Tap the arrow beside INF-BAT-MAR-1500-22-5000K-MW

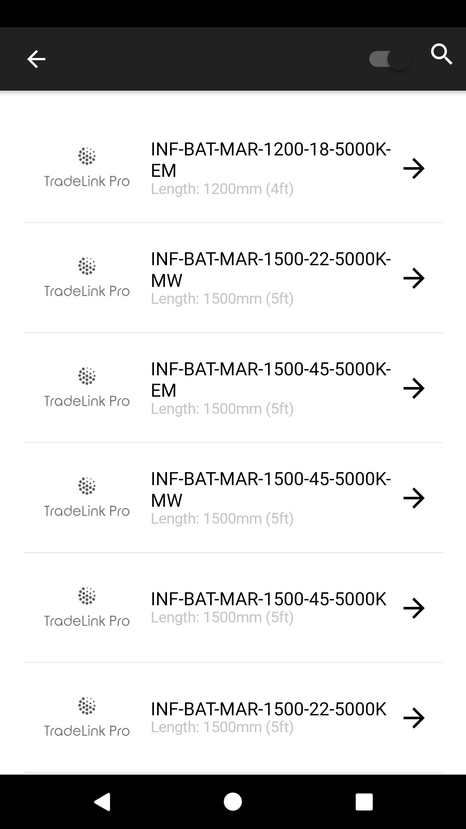coord(414,278)
